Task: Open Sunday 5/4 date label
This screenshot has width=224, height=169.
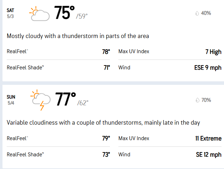Action: click(x=11, y=100)
